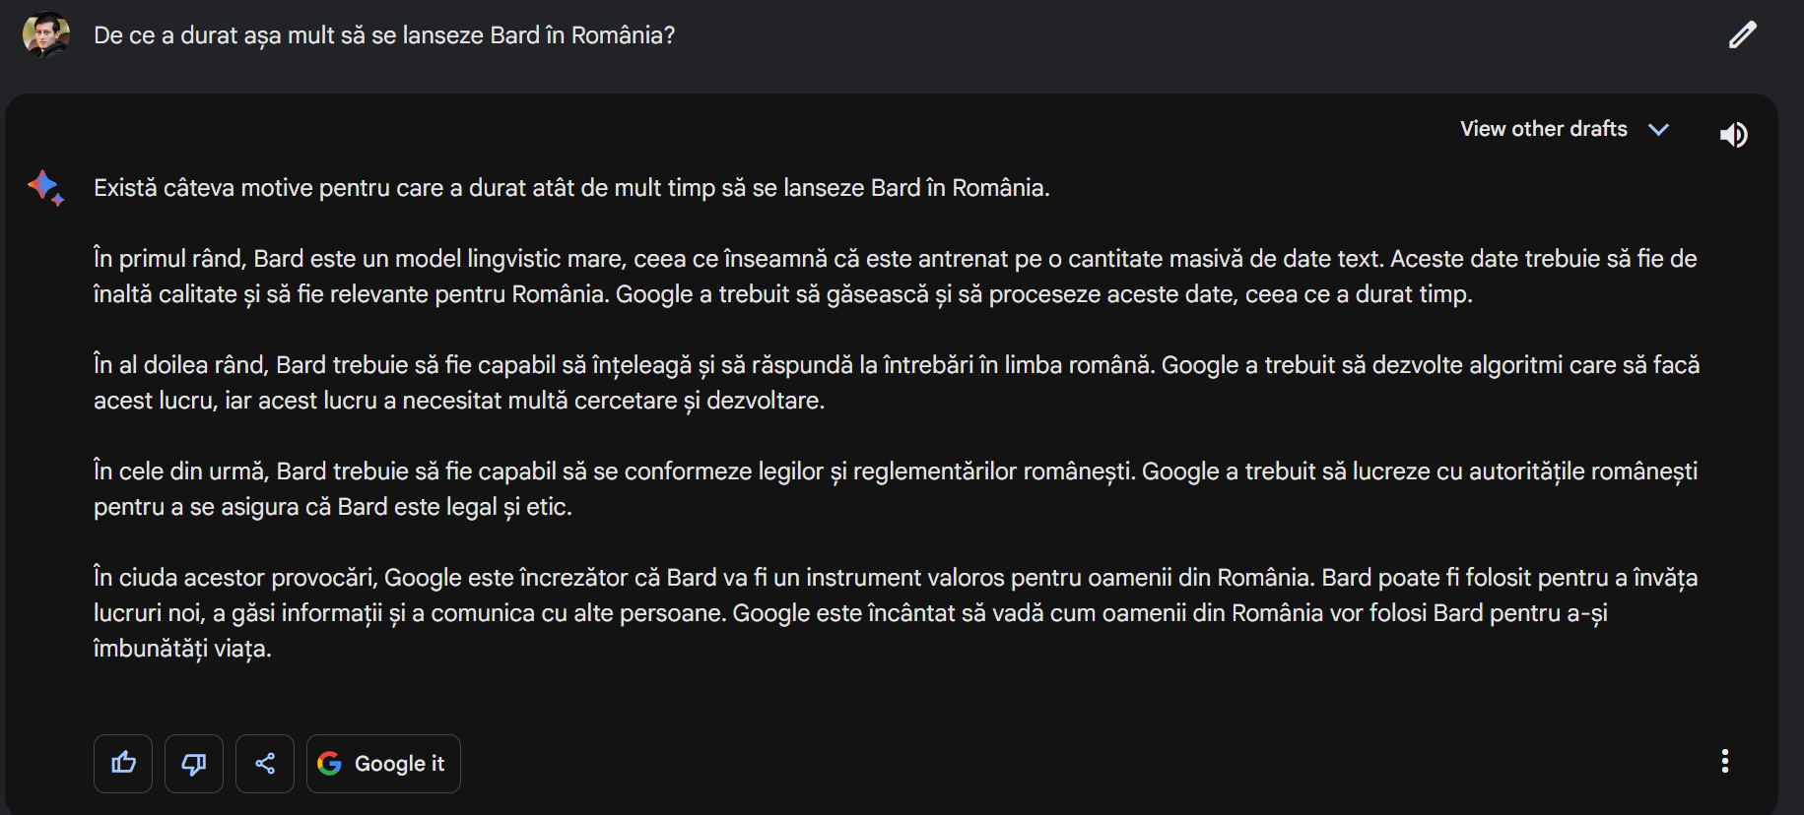
Task: Click the paragraph starting În al doilea rând
Action: (897, 383)
